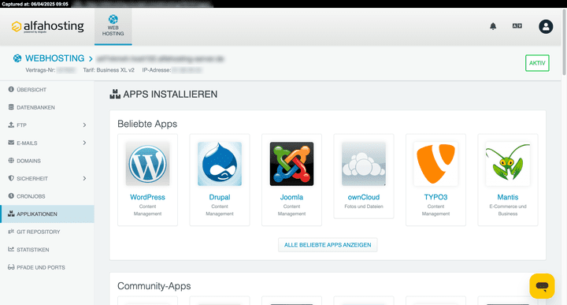
Task: Click the Joomla logo icon
Action: coord(291,164)
